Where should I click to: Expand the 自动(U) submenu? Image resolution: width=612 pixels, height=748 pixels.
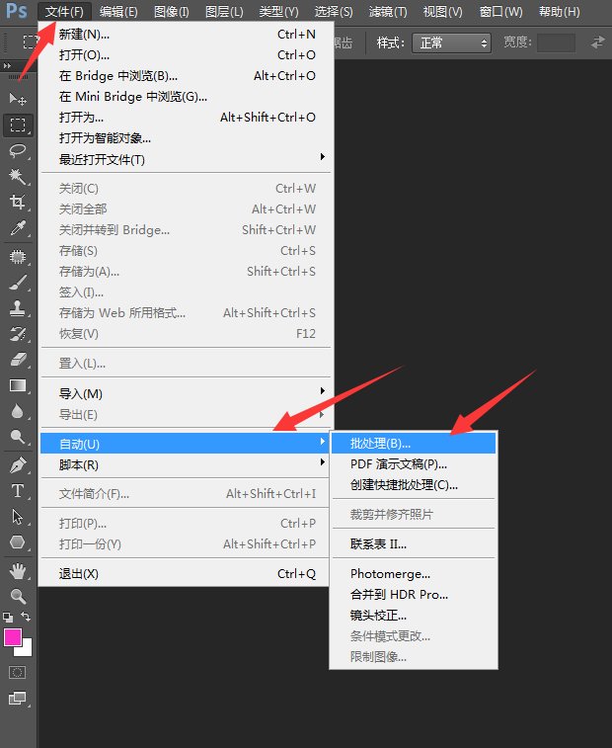[185, 444]
